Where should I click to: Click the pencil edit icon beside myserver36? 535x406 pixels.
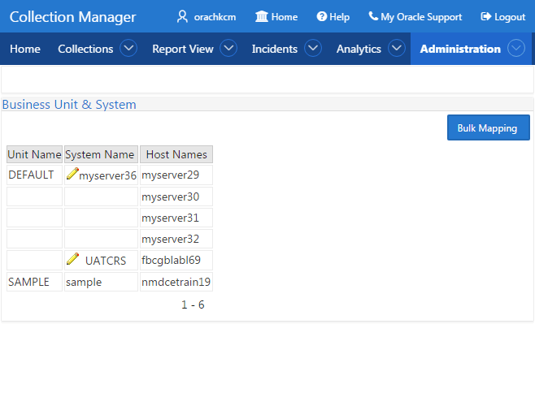pos(72,174)
